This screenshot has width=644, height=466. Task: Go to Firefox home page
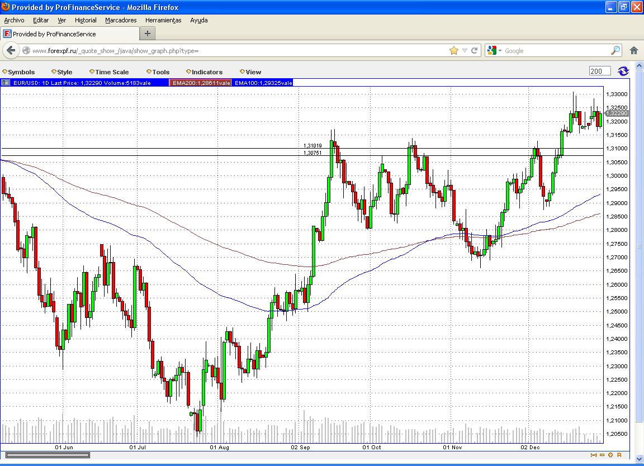click(634, 50)
